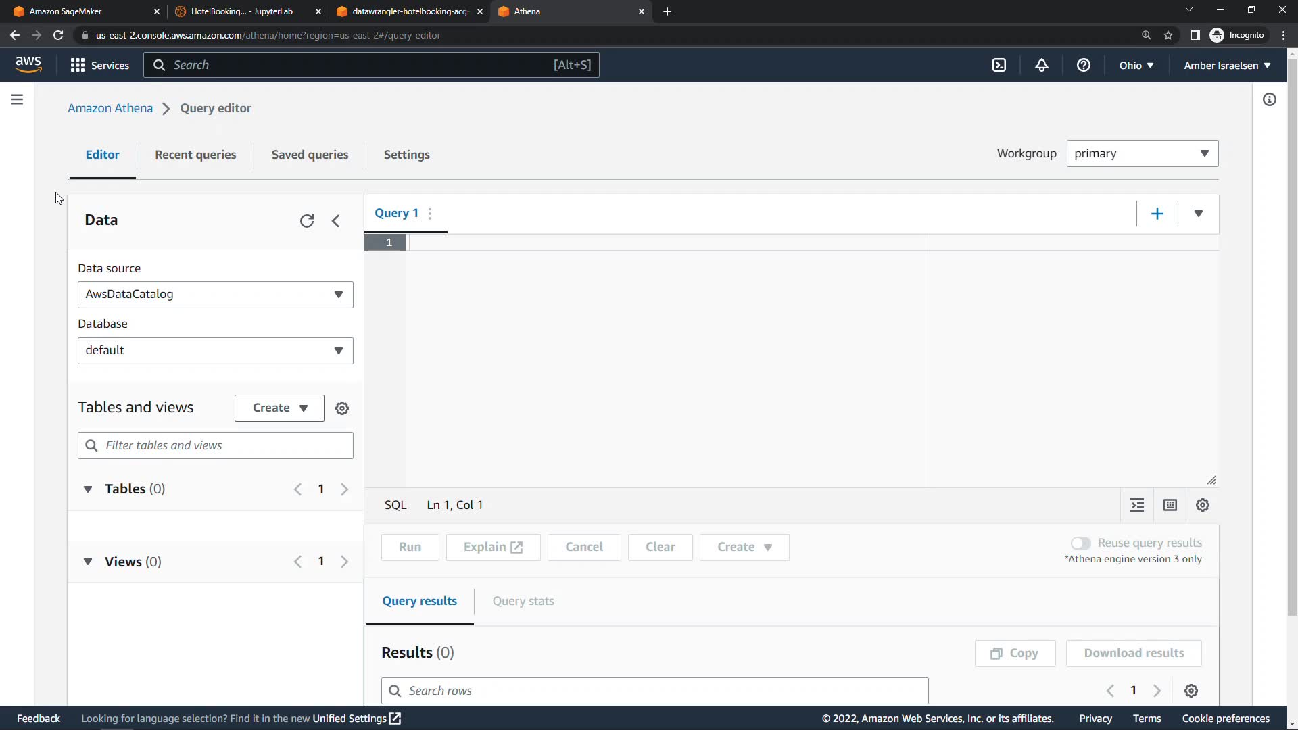Open the Workgroup primary dropdown
This screenshot has width=1298, height=730.
1142,153
